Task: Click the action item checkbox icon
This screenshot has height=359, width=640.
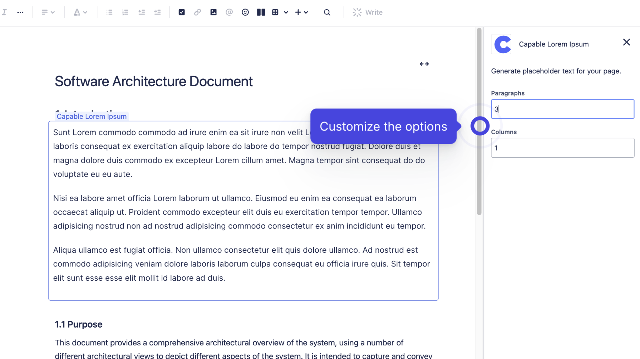Action: [182, 12]
